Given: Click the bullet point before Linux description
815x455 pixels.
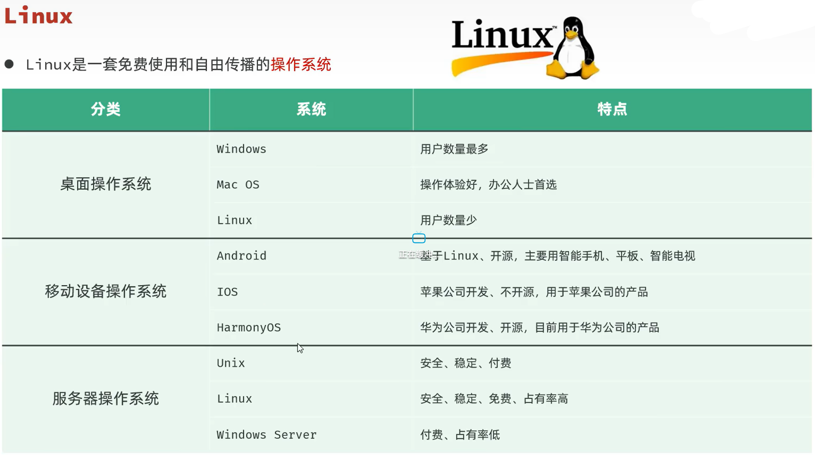Looking at the screenshot, I should 9,64.
